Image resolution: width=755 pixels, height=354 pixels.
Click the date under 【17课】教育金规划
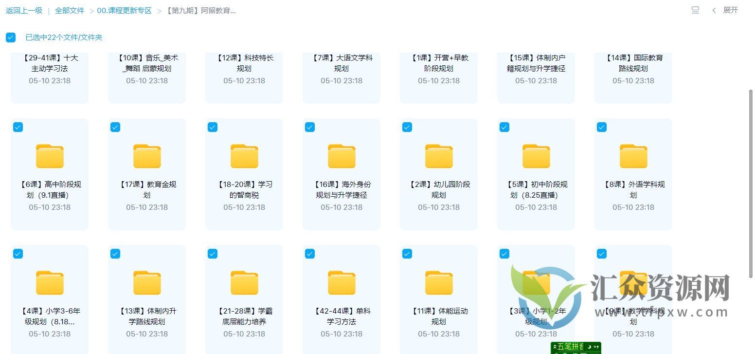click(147, 207)
